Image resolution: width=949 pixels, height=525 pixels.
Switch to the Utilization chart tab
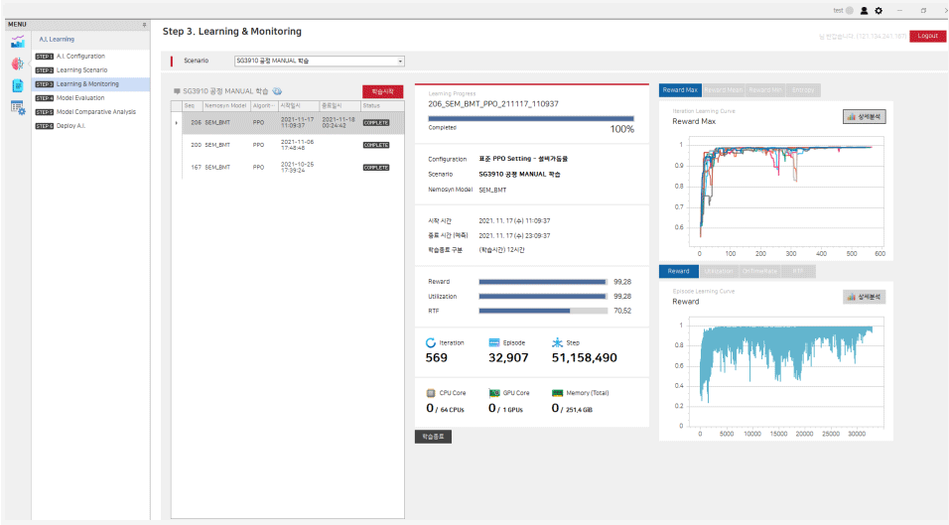point(718,271)
